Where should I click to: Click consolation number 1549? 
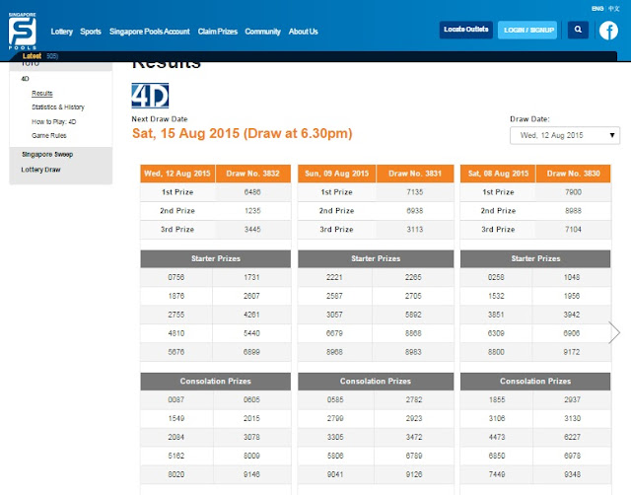coord(176,418)
